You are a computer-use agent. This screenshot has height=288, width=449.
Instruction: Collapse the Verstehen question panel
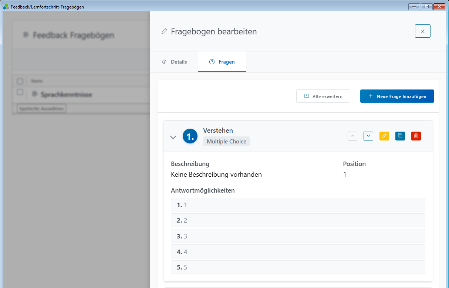[173, 137]
